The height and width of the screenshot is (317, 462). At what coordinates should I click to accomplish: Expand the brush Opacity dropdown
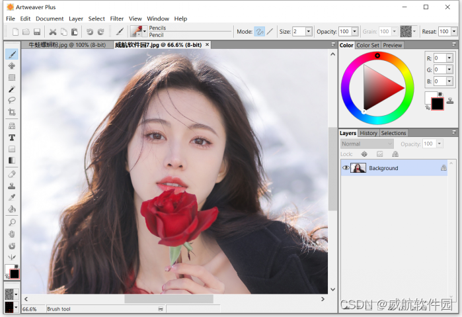[x=355, y=32]
